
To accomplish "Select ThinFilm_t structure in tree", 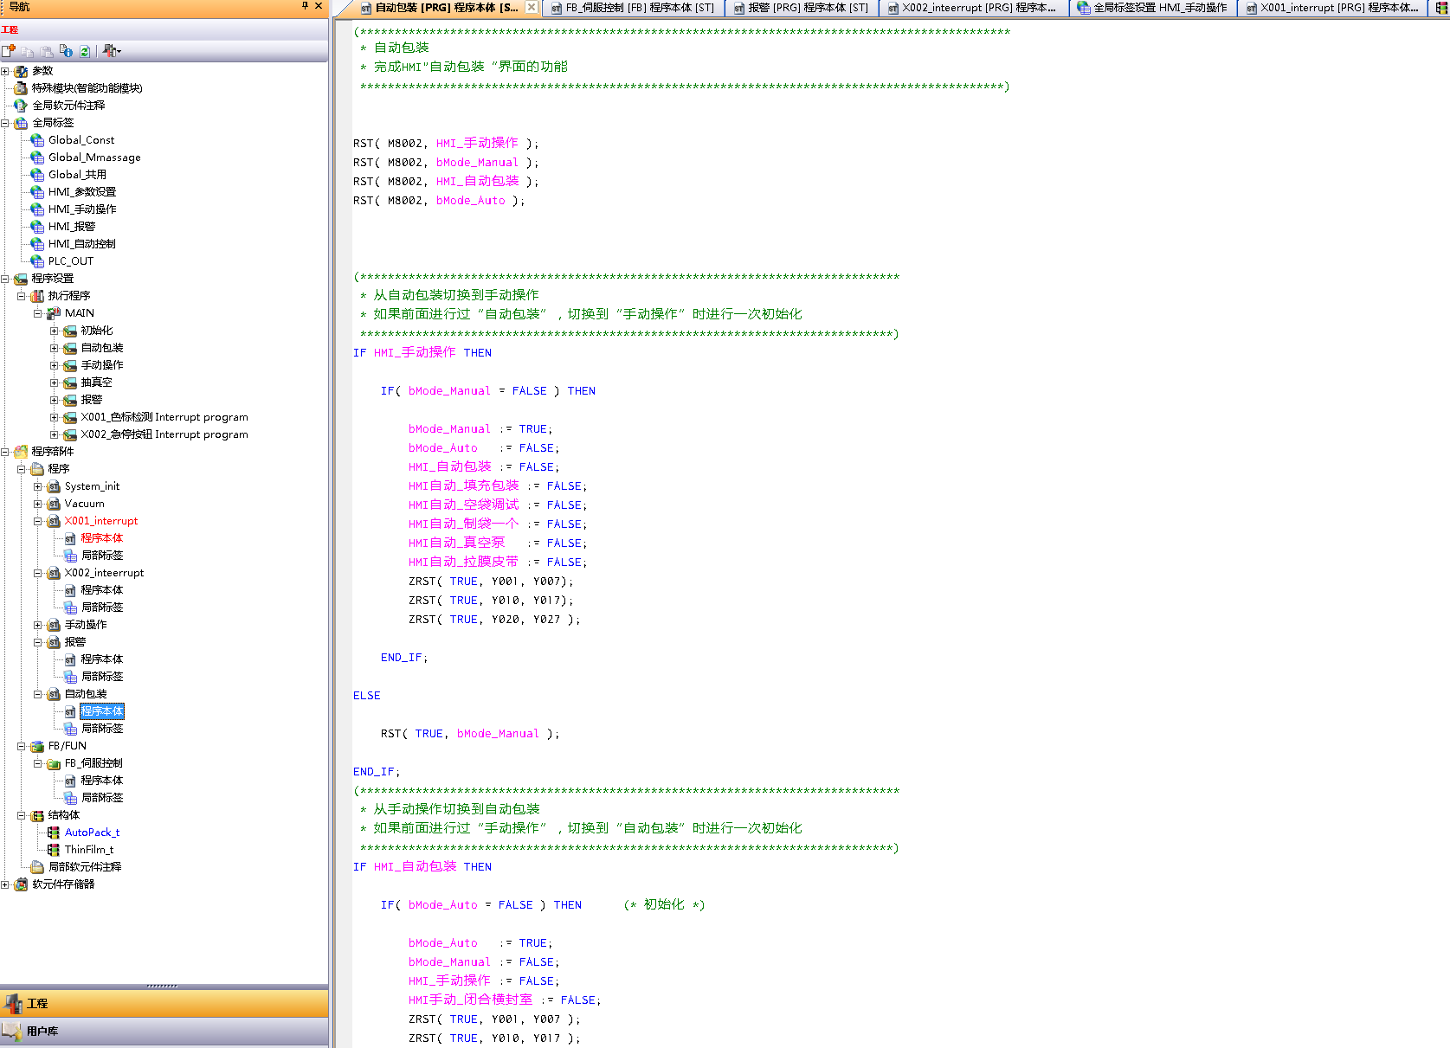I will (88, 850).
